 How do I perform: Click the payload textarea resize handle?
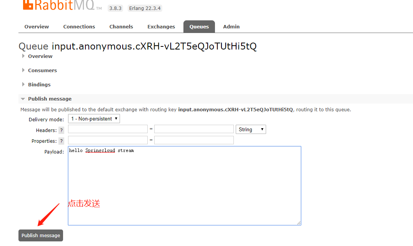pos(299,223)
